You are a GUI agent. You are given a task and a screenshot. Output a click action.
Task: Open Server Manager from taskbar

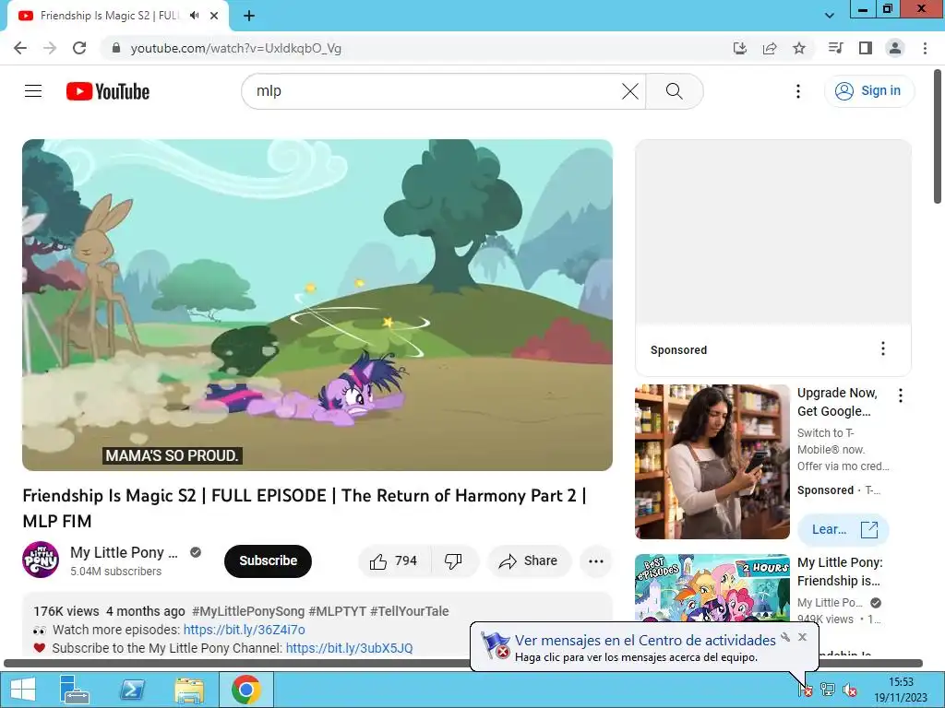pyautogui.click(x=74, y=690)
